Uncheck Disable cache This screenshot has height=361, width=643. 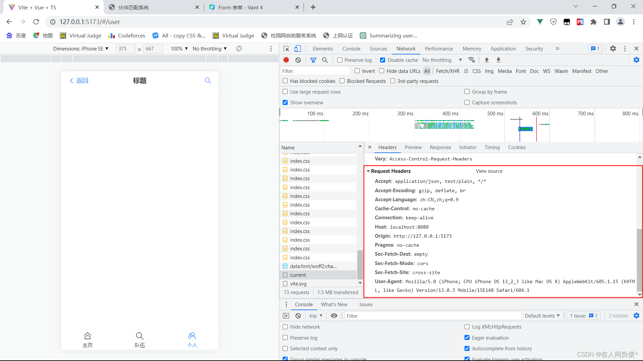383,60
